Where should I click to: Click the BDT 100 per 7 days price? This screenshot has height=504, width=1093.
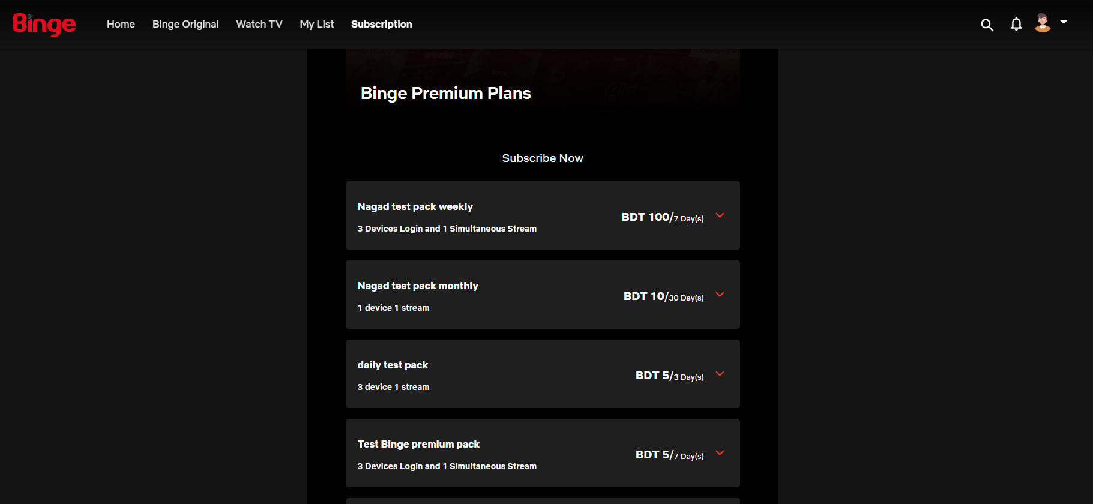[662, 217]
